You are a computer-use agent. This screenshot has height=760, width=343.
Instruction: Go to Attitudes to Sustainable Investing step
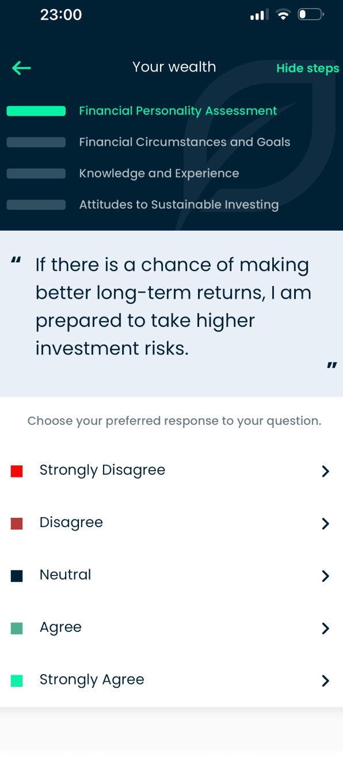point(179,204)
